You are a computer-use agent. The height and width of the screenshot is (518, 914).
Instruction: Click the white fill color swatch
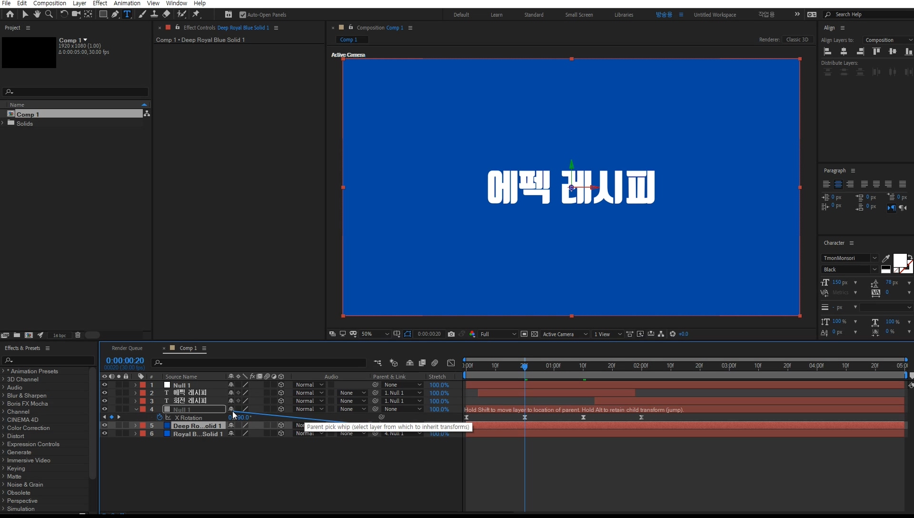point(899,260)
